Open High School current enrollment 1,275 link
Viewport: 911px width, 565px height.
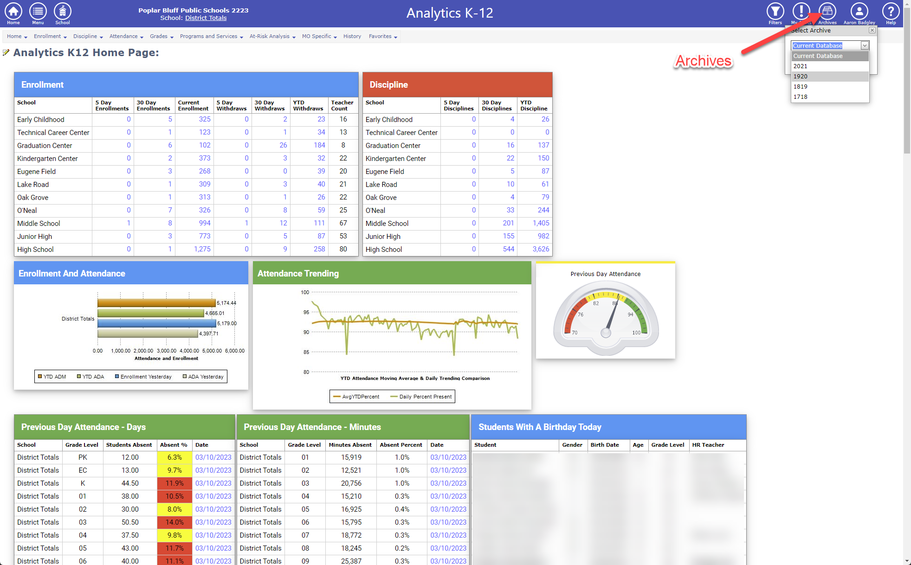coord(202,249)
